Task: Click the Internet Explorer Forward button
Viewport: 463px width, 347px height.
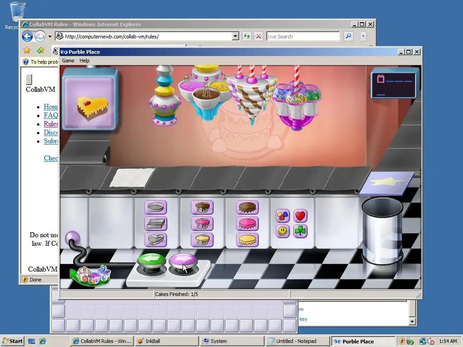Action: (x=40, y=36)
